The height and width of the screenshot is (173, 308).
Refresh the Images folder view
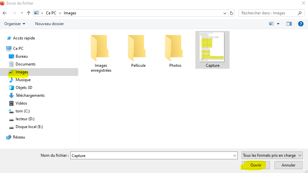click(231, 13)
